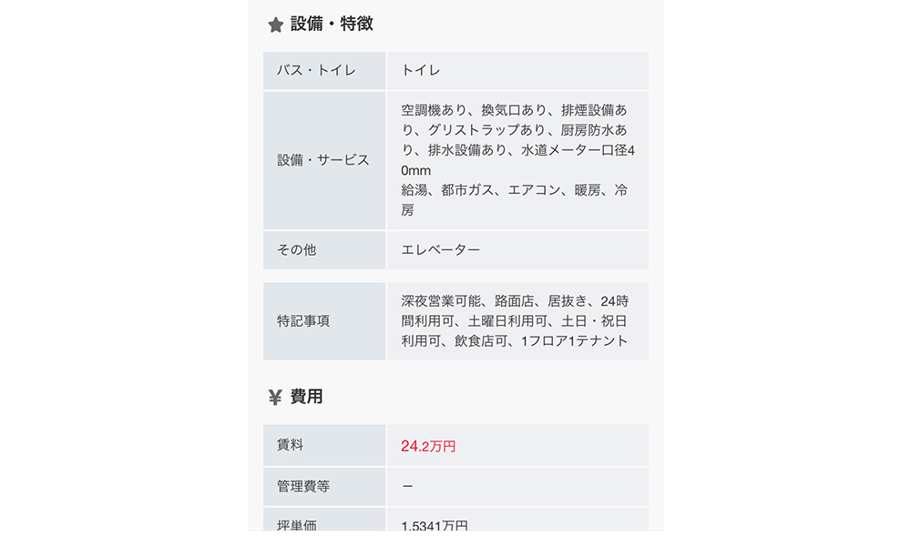Click the エレベーター value text
Viewport: 911px width, 546px height.
[441, 249]
